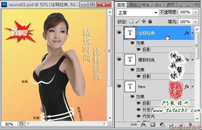Viewport: 202px width, 130px height.
Task: Select the New layer name
Action: (x=142, y=87)
